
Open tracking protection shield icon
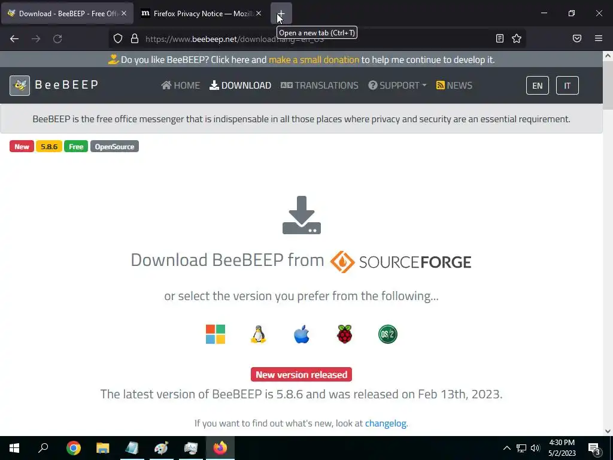[118, 38]
